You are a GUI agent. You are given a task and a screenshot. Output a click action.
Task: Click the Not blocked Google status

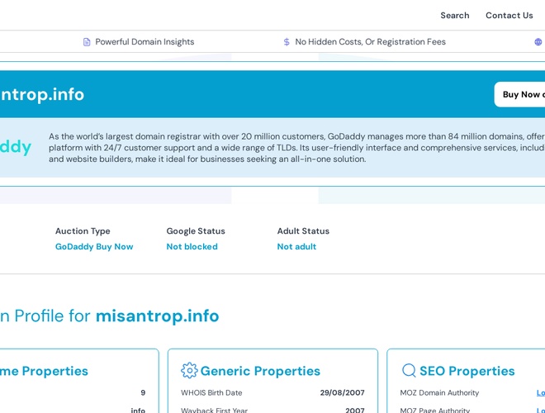(x=192, y=247)
